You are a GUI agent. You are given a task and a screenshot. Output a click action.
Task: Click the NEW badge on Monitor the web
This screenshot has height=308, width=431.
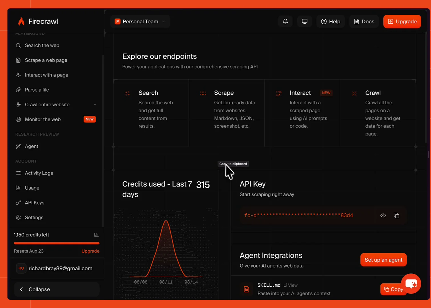90,119
